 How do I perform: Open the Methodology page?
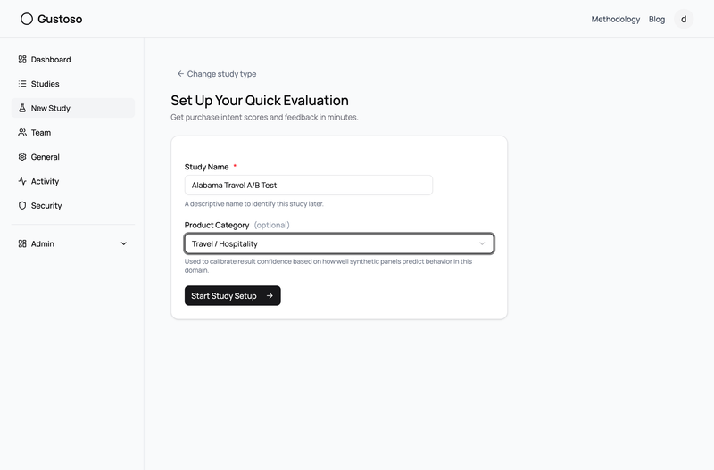tap(615, 19)
